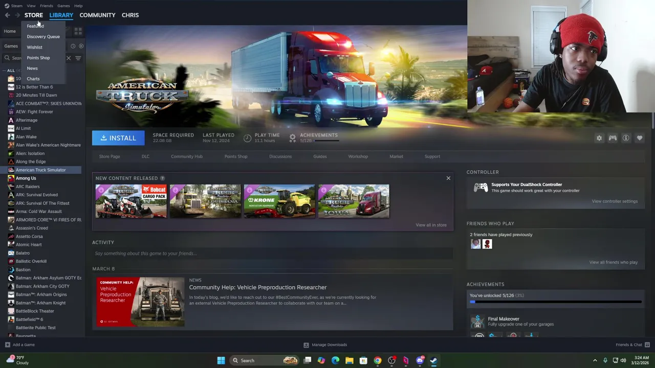Open Steam app in Windows taskbar

433,360
